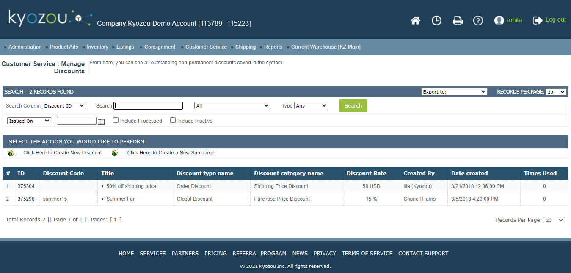
Task: Sort by Discount type name column header
Action: [205, 173]
